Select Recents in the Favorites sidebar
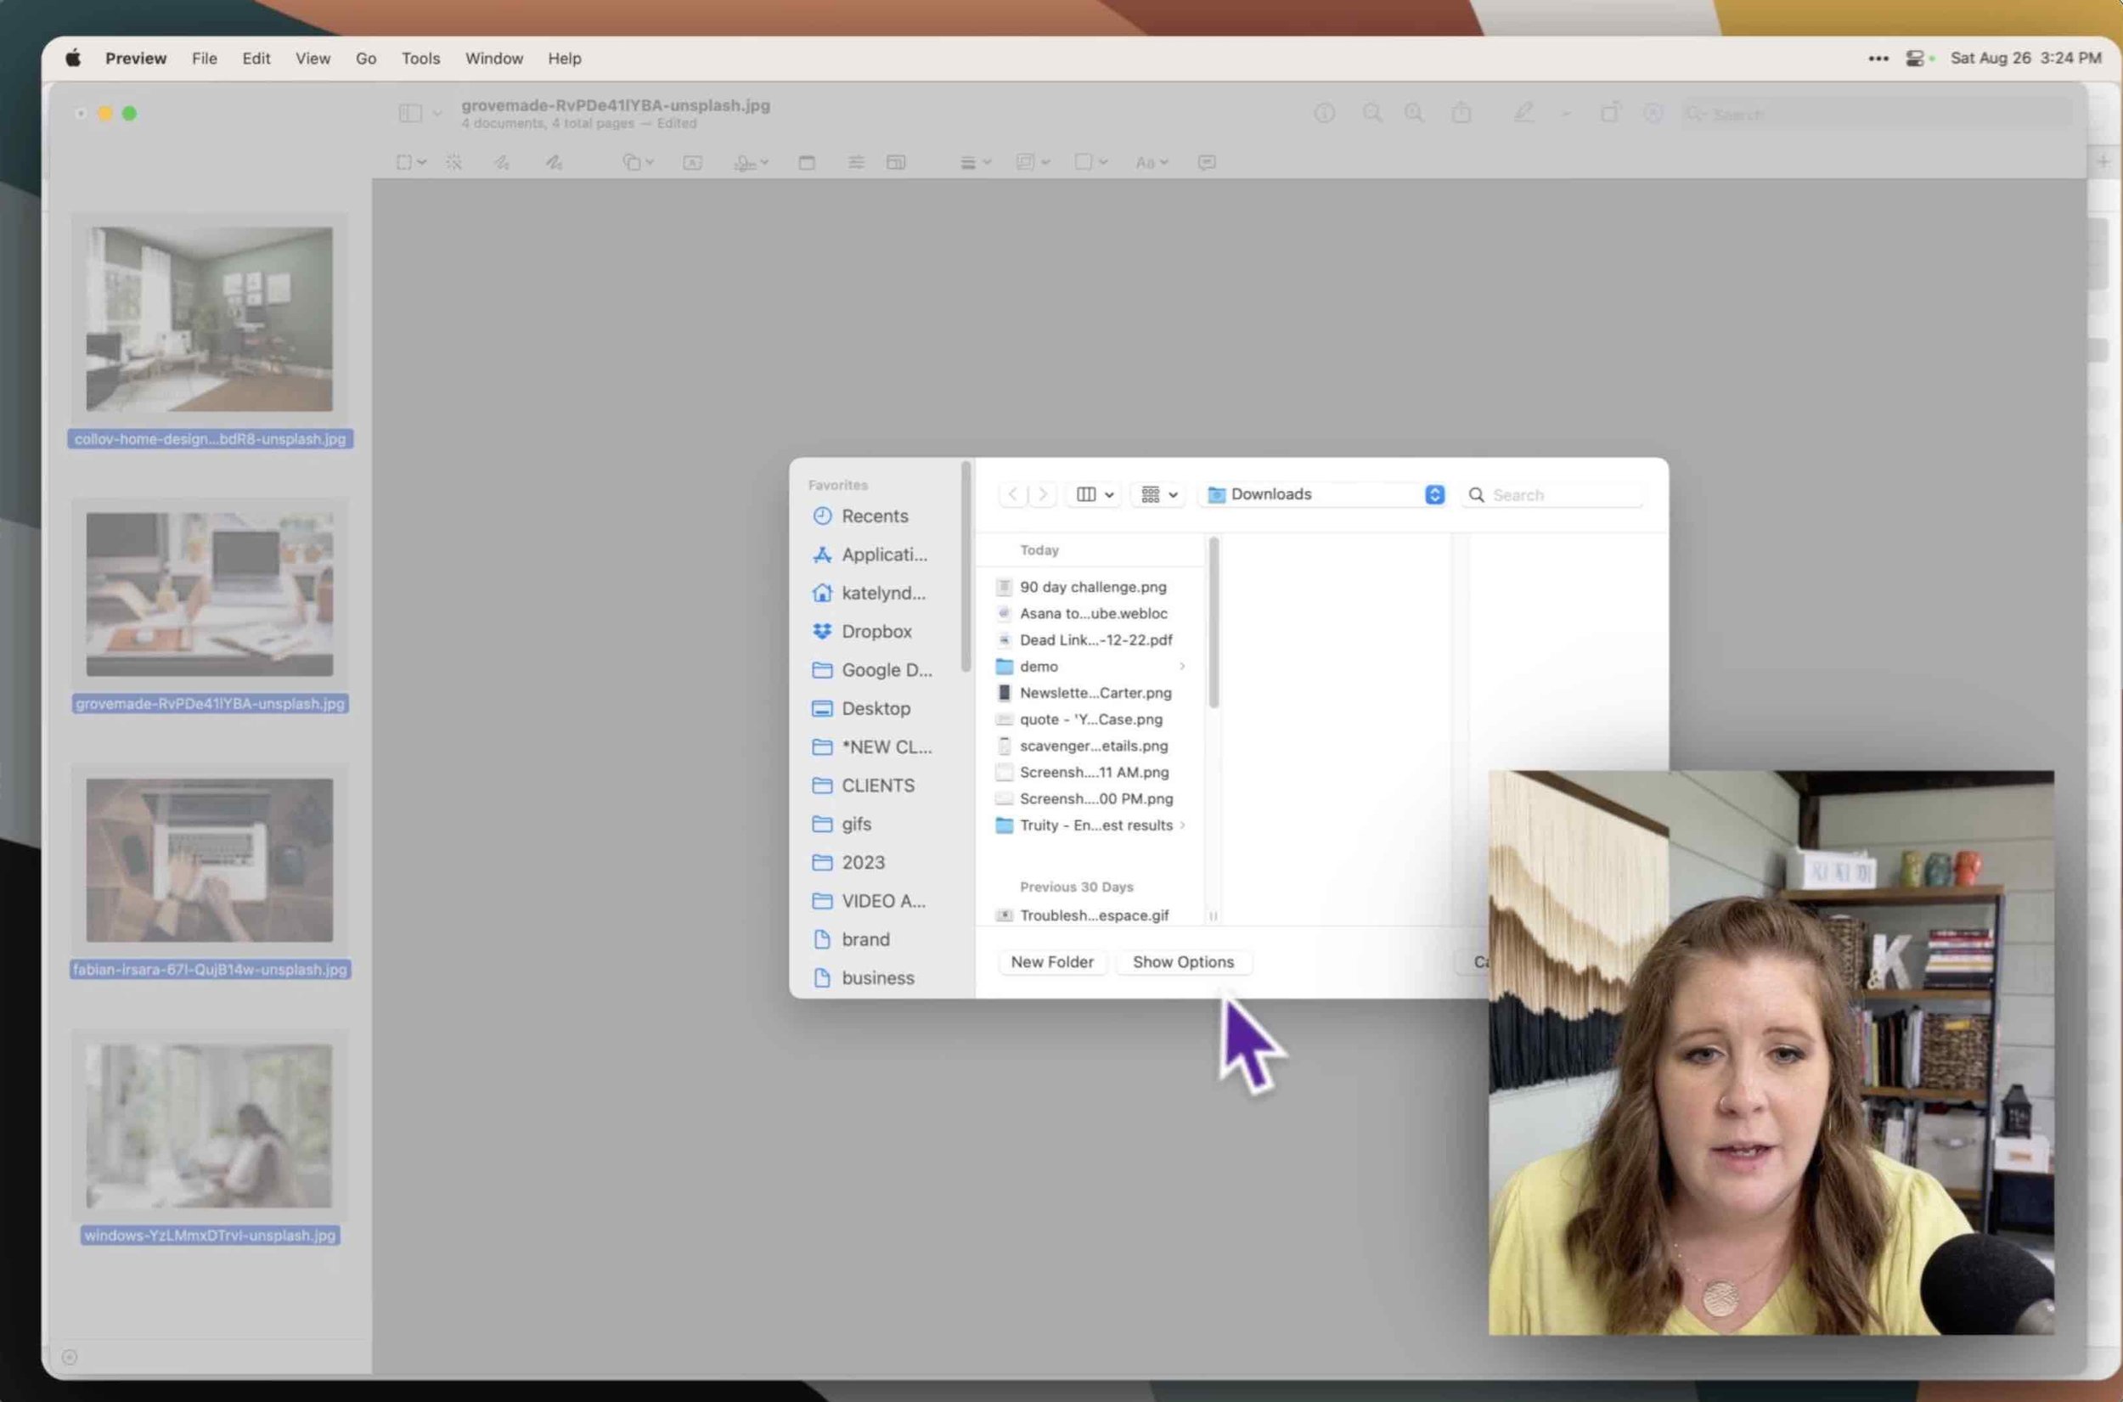 tap(874, 516)
